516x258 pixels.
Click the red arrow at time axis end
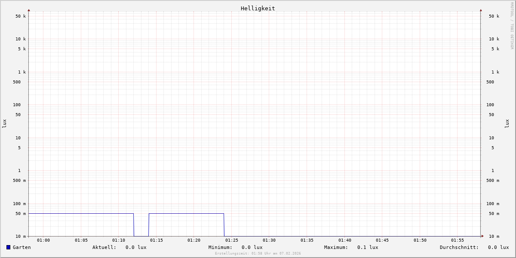coord(482,236)
